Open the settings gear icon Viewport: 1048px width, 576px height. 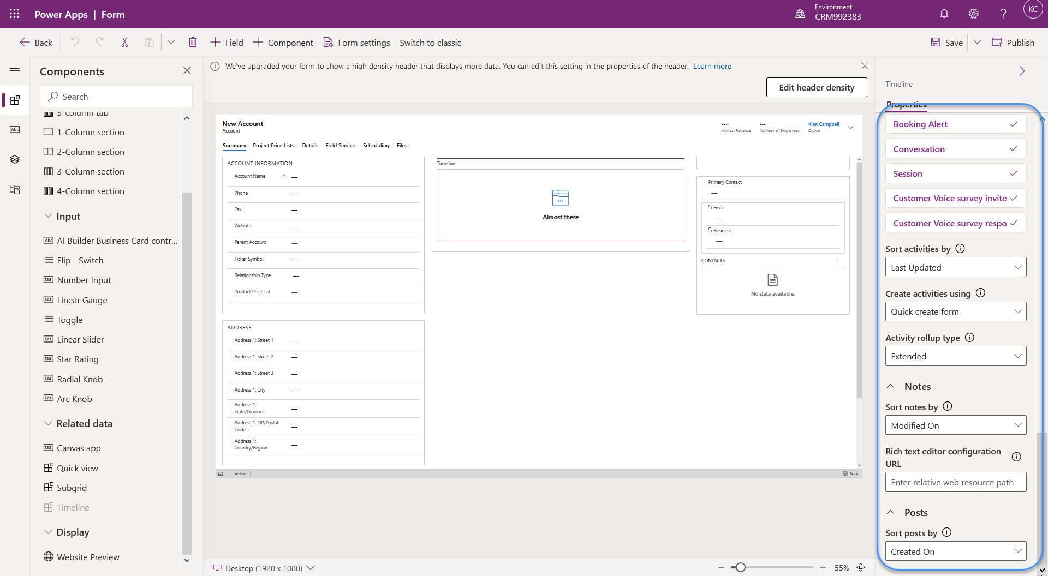click(x=973, y=14)
